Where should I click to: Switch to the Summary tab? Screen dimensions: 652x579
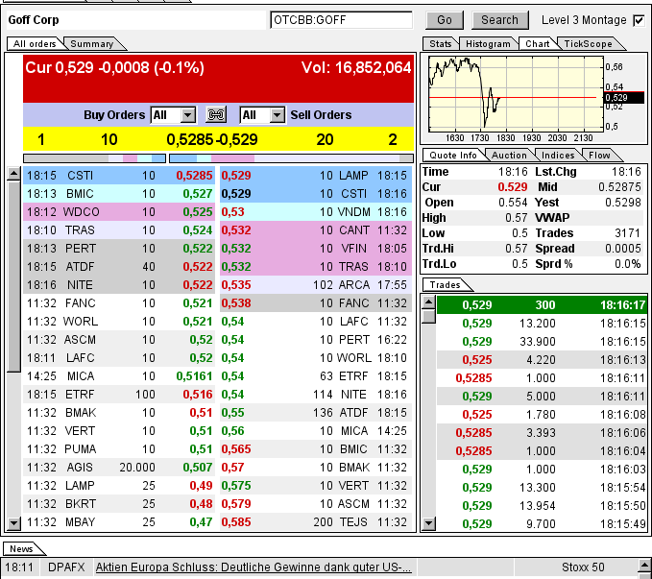click(x=92, y=43)
